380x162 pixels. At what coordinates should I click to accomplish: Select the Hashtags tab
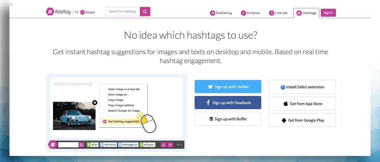[306, 13]
